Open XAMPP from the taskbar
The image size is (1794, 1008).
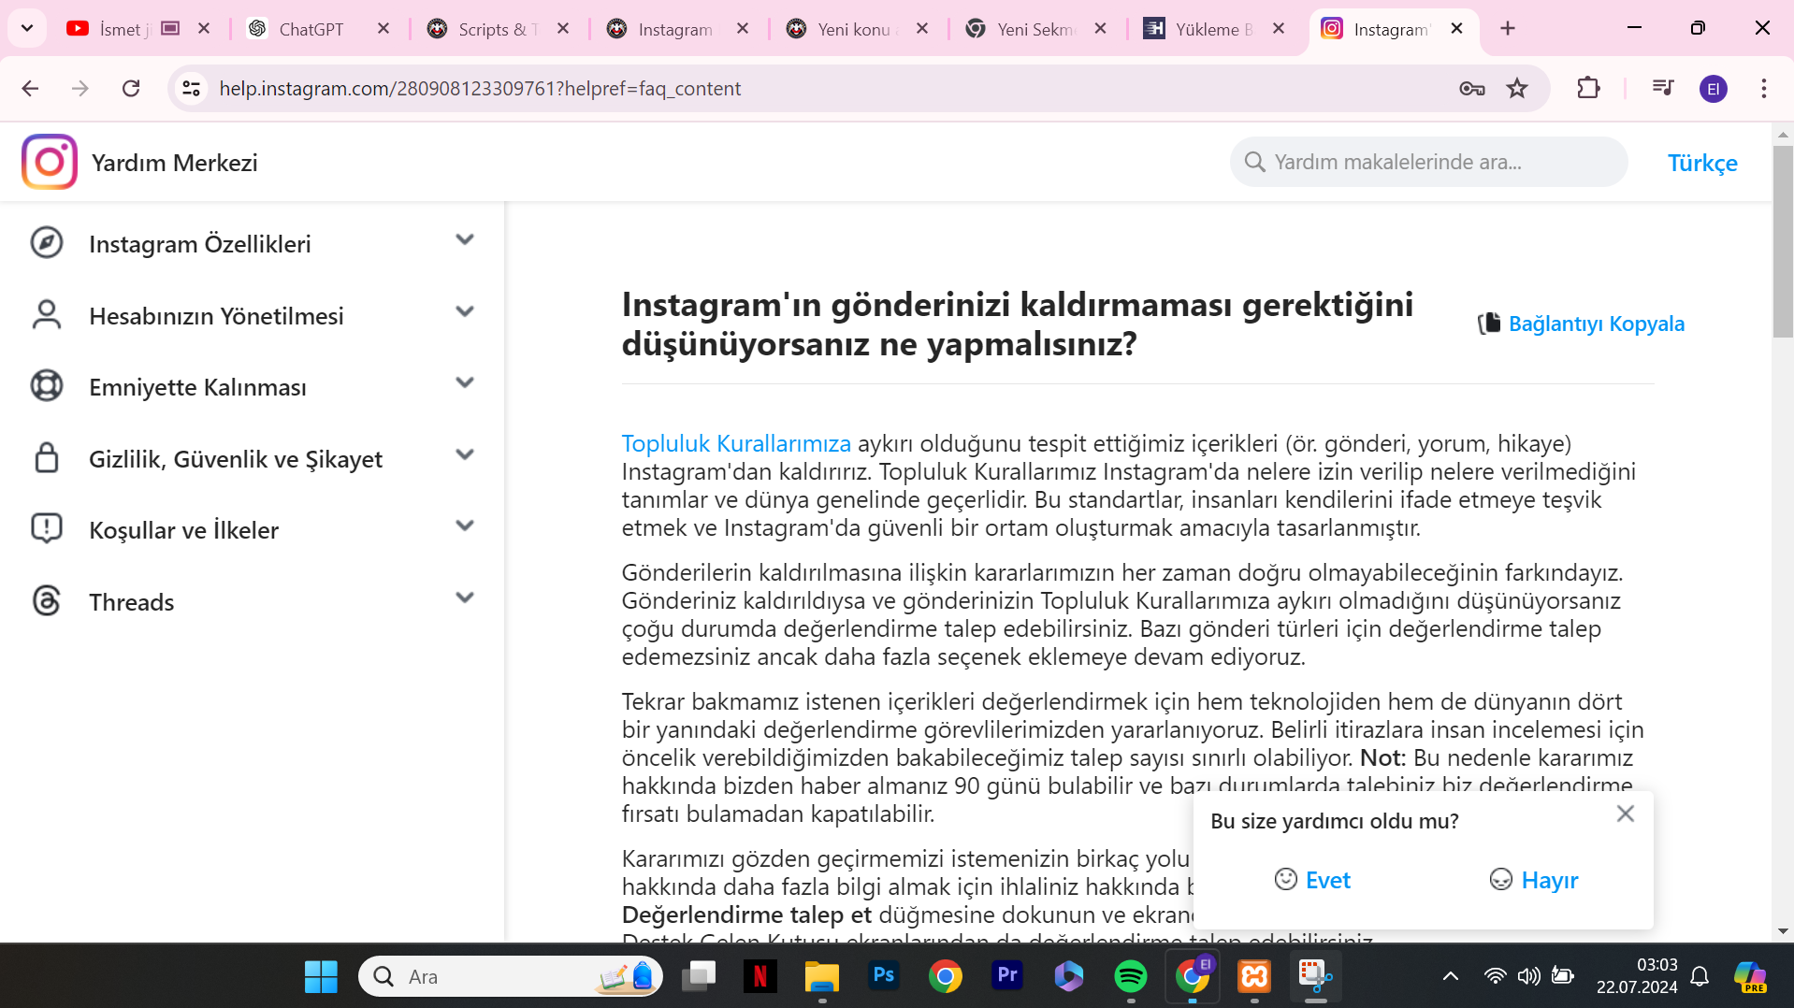[x=1254, y=977]
